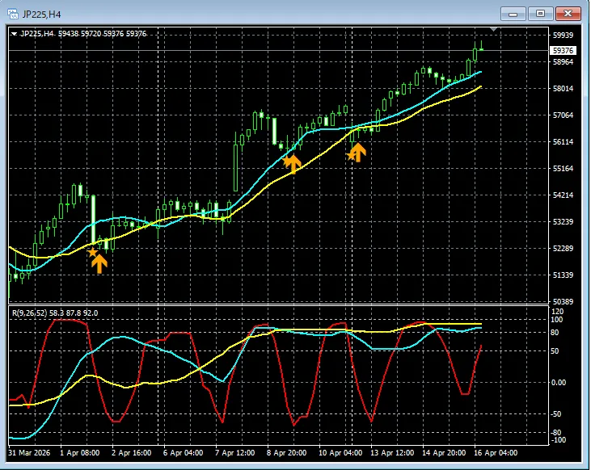Click the JP225,H4 window title text
Screen dimensions: 591x470
point(40,13)
